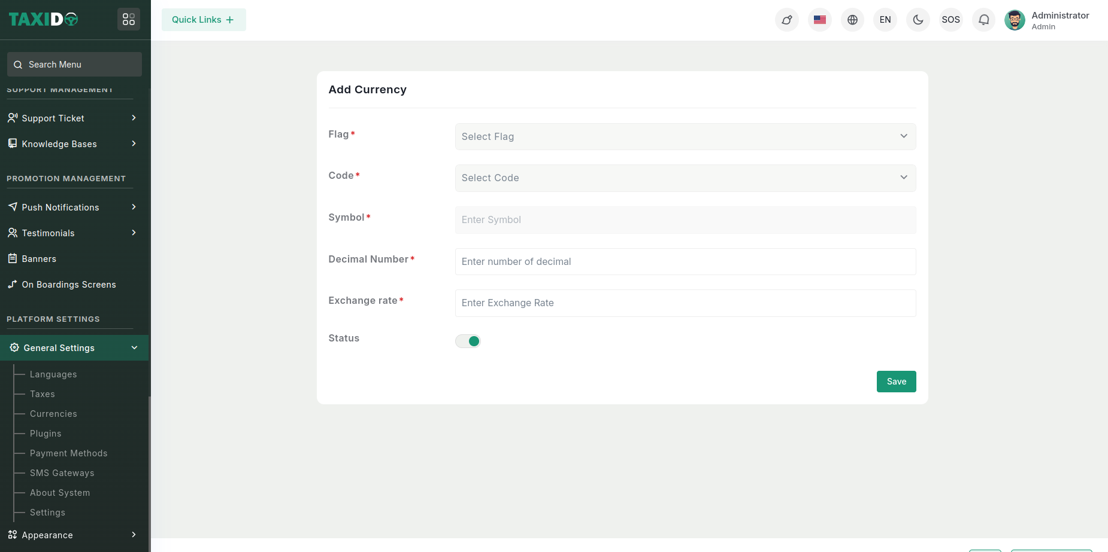Click the SOS alert icon
The image size is (1108, 552).
click(950, 20)
